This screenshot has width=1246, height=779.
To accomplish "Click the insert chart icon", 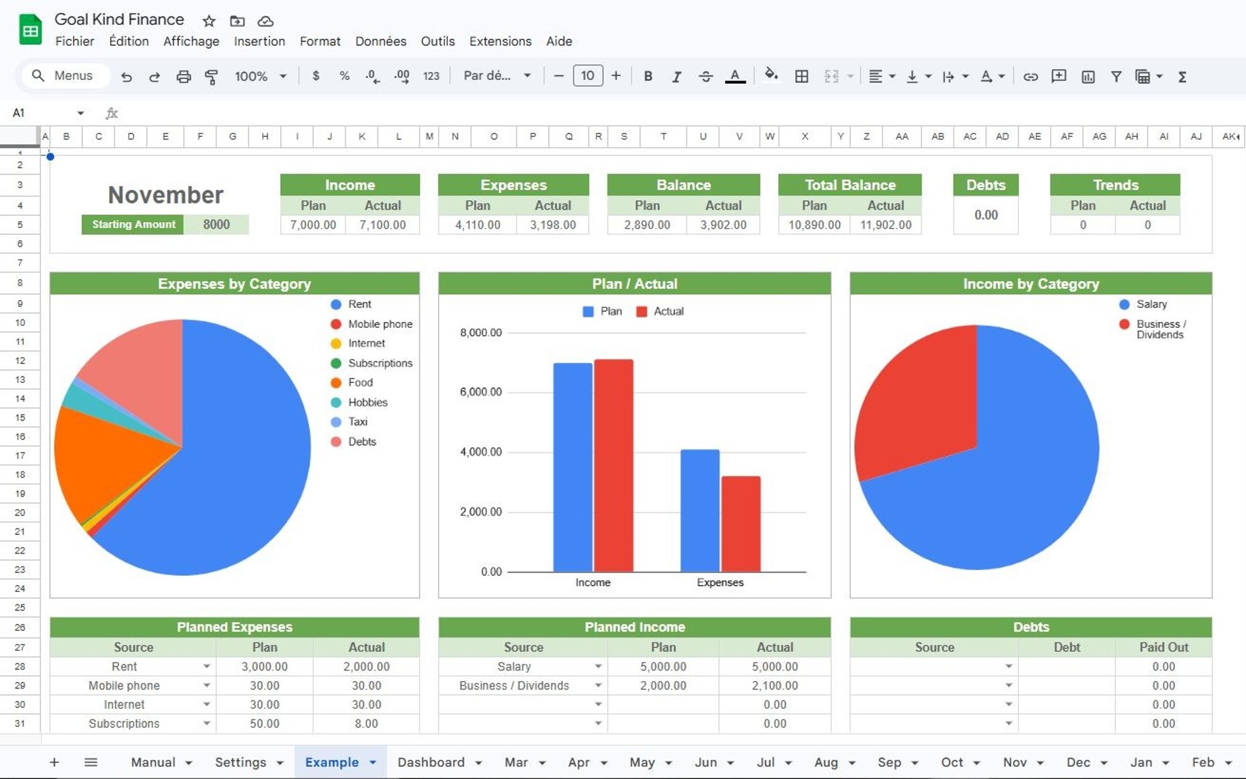I will (x=1088, y=77).
